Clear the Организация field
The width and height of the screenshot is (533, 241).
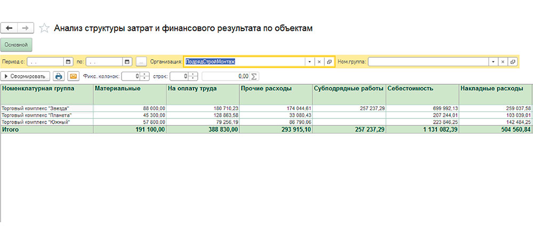click(319, 61)
